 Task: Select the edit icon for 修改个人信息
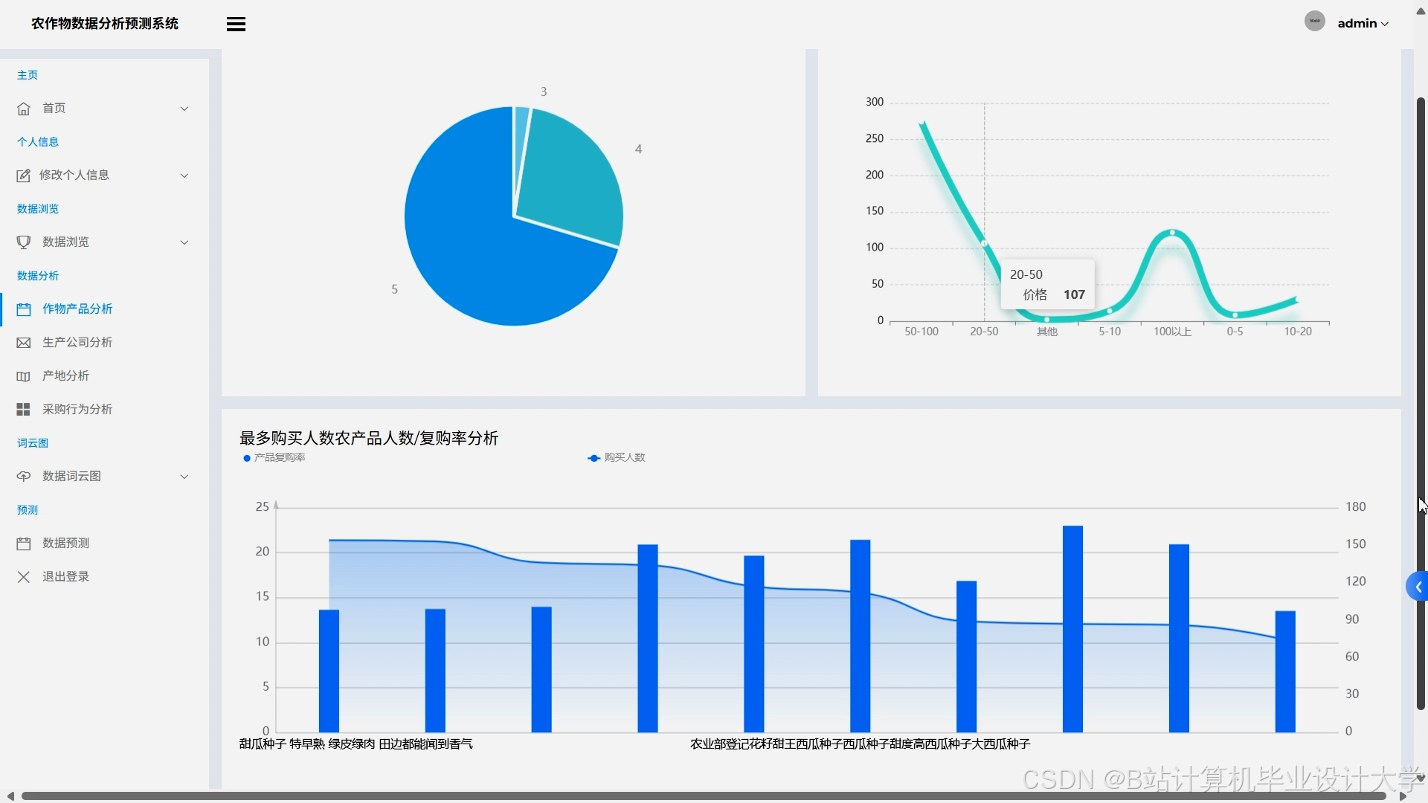(x=23, y=175)
